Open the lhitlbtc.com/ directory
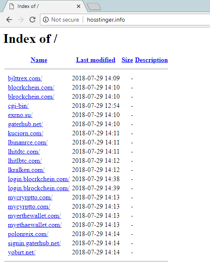This screenshot has width=210, height=271. [25, 161]
